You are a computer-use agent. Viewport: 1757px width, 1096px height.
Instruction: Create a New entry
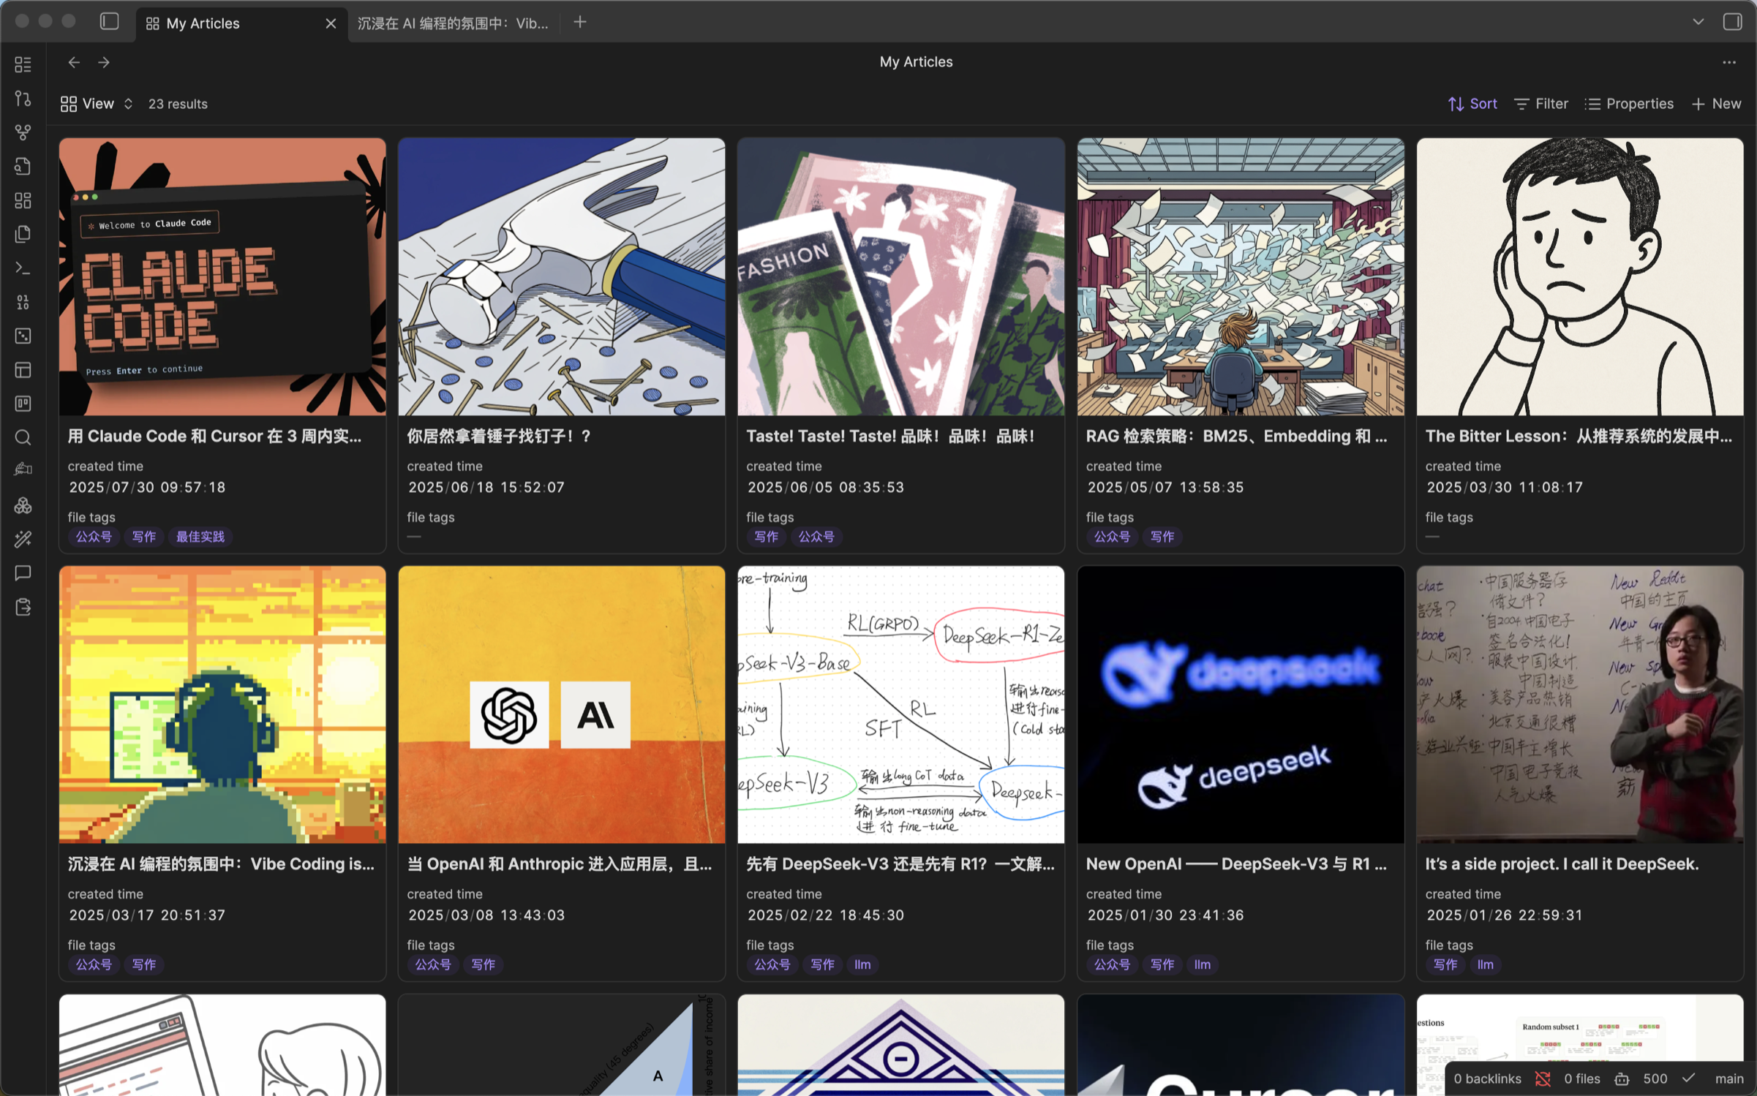1715,104
